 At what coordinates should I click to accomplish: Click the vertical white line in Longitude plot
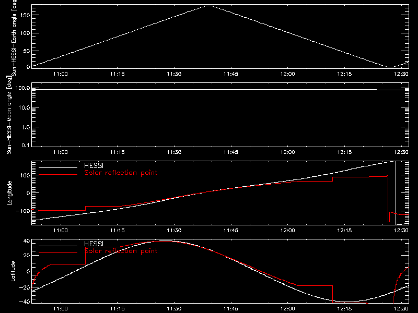pyautogui.click(x=396, y=193)
